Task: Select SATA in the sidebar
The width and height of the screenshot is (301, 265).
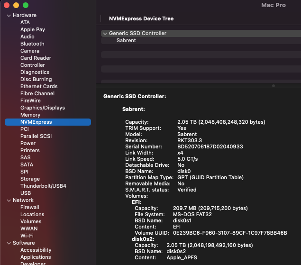Action: point(27,164)
